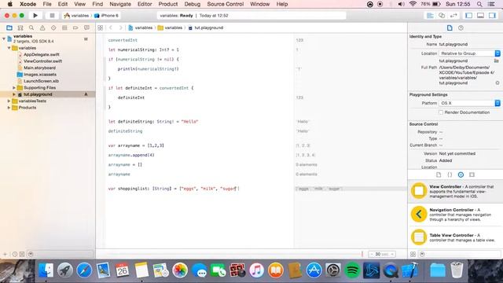The width and height of the screenshot is (503, 283).
Task: Show the Code Snippet library
Action: click(450, 175)
